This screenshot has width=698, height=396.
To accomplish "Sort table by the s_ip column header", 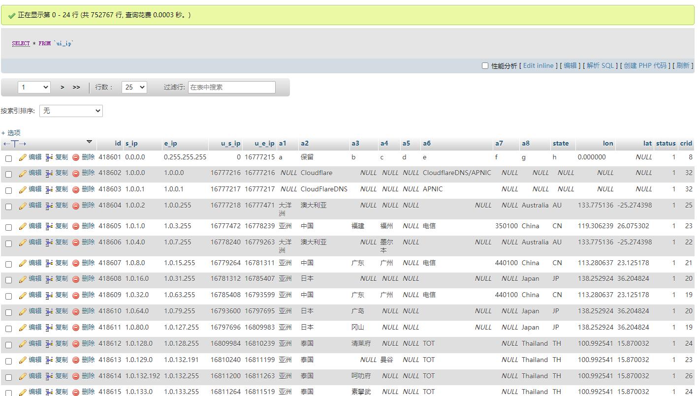I will point(131,144).
